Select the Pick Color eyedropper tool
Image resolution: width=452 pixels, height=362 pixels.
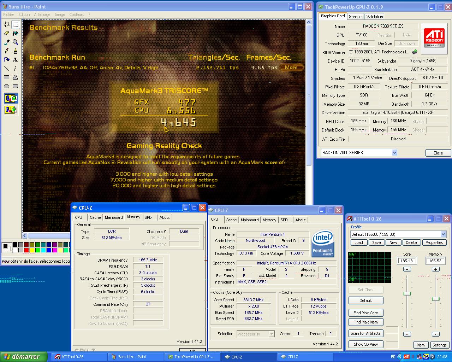pos(7,42)
